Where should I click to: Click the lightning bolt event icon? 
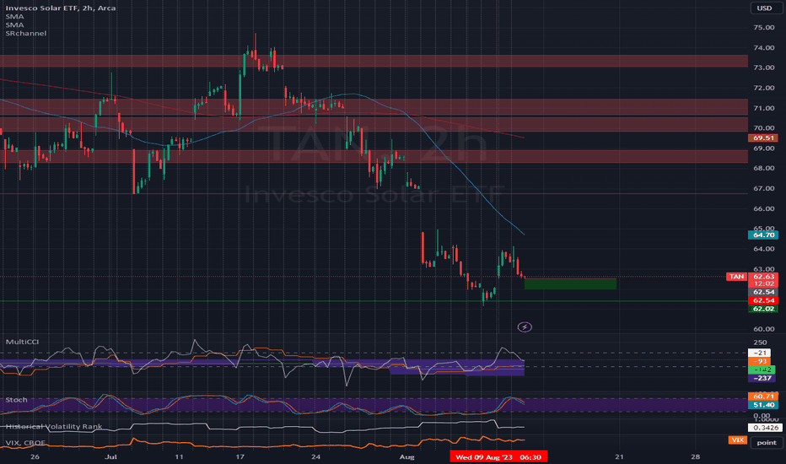coord(525,327)
